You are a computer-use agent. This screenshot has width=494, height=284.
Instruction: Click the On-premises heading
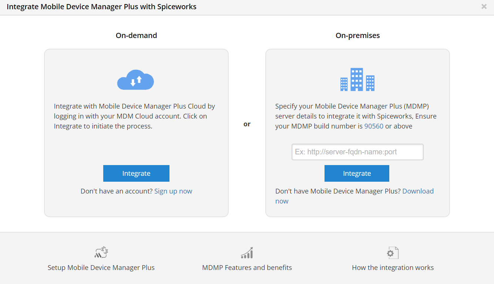357,35
